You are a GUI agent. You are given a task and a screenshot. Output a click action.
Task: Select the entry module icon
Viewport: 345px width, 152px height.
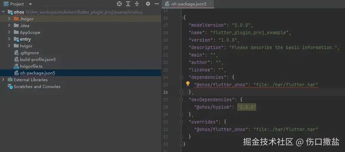pos(16,39)
